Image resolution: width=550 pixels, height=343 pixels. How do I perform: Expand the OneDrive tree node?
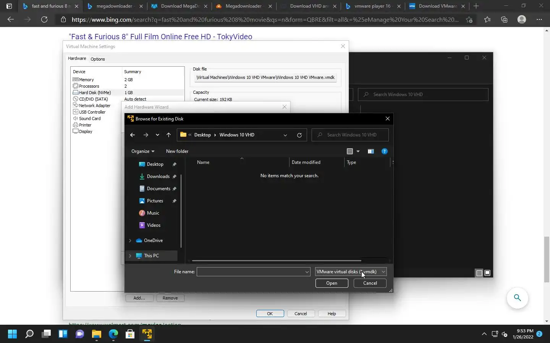click(x=130, y=240)
